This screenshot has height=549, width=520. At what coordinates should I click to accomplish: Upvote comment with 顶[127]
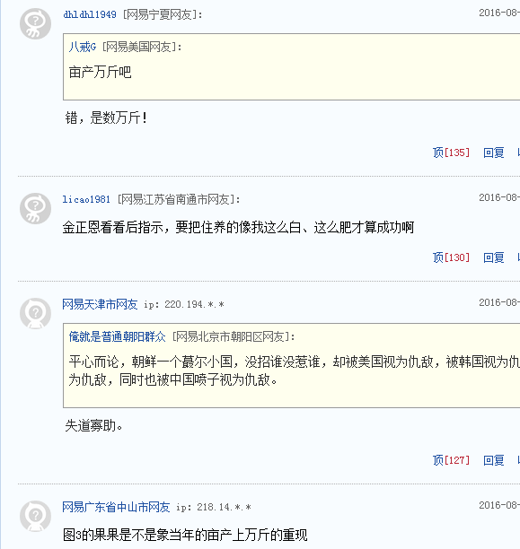click(x=451, y=460)
